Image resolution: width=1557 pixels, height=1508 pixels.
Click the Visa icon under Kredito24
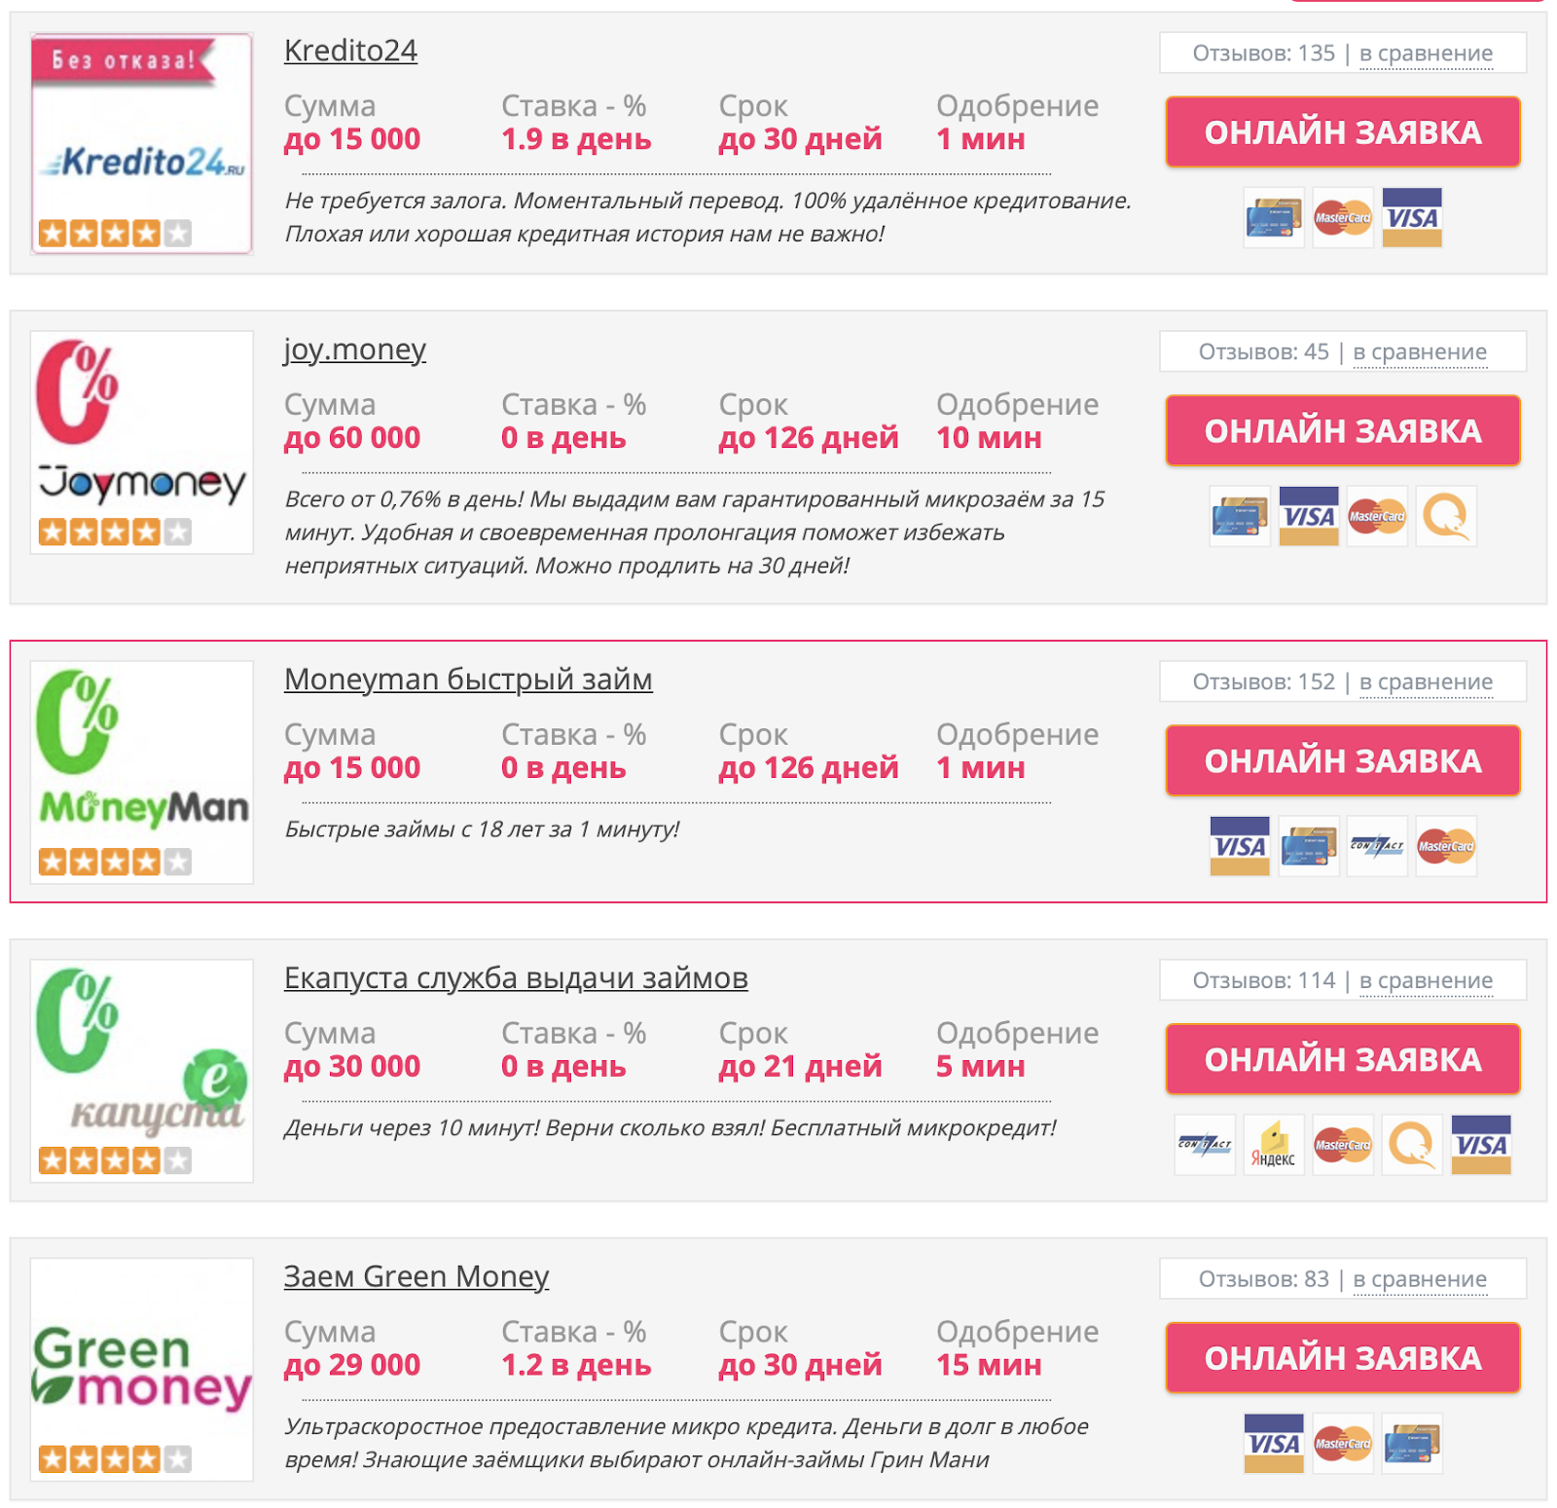[1411, 217]
